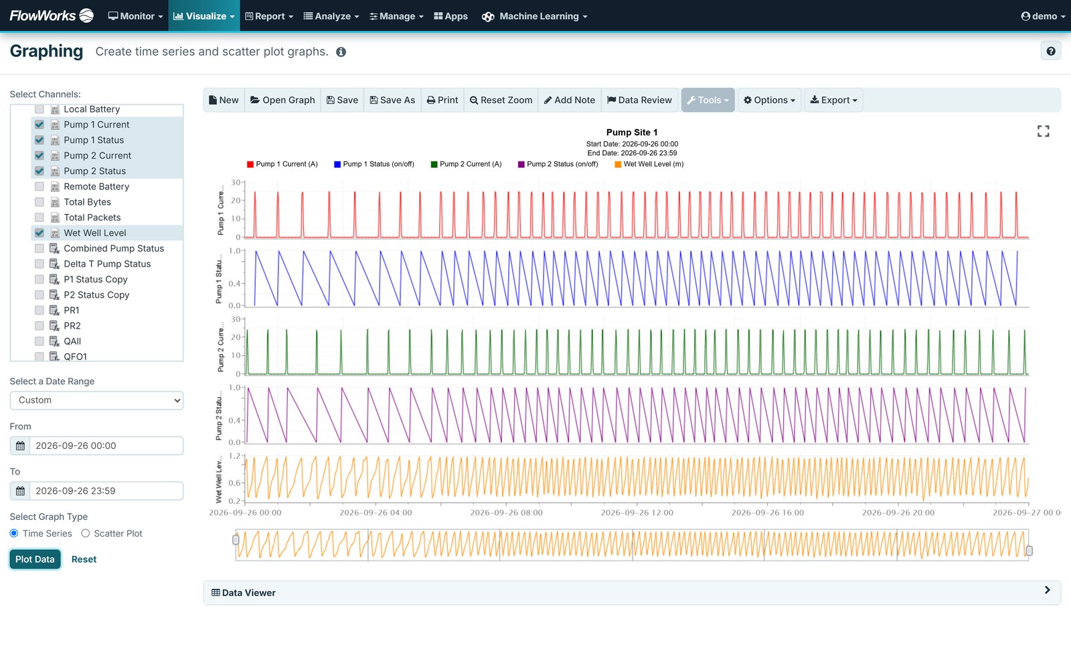Open the Report menu
1071x645 pixels.
pos(269,16)
